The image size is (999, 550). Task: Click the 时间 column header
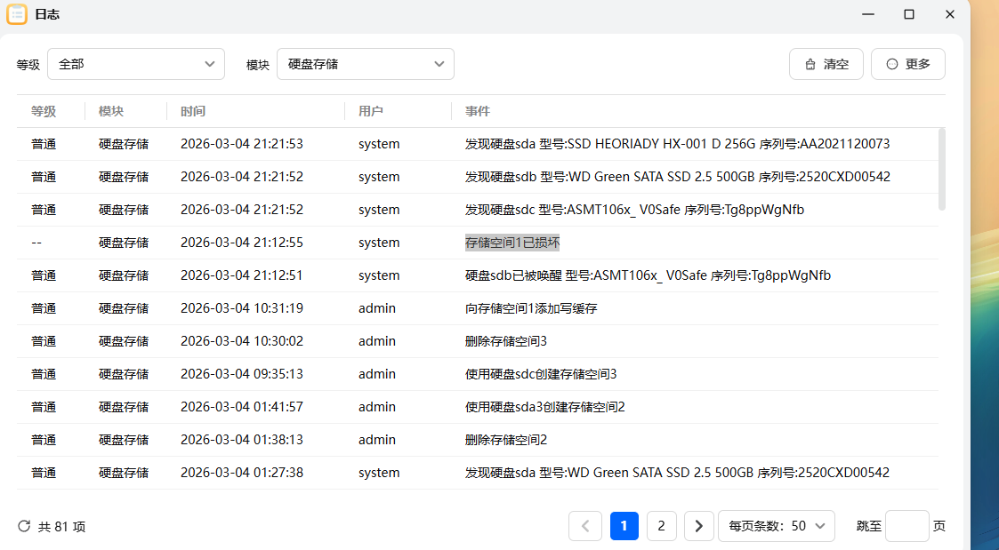(x=193, y=111)
